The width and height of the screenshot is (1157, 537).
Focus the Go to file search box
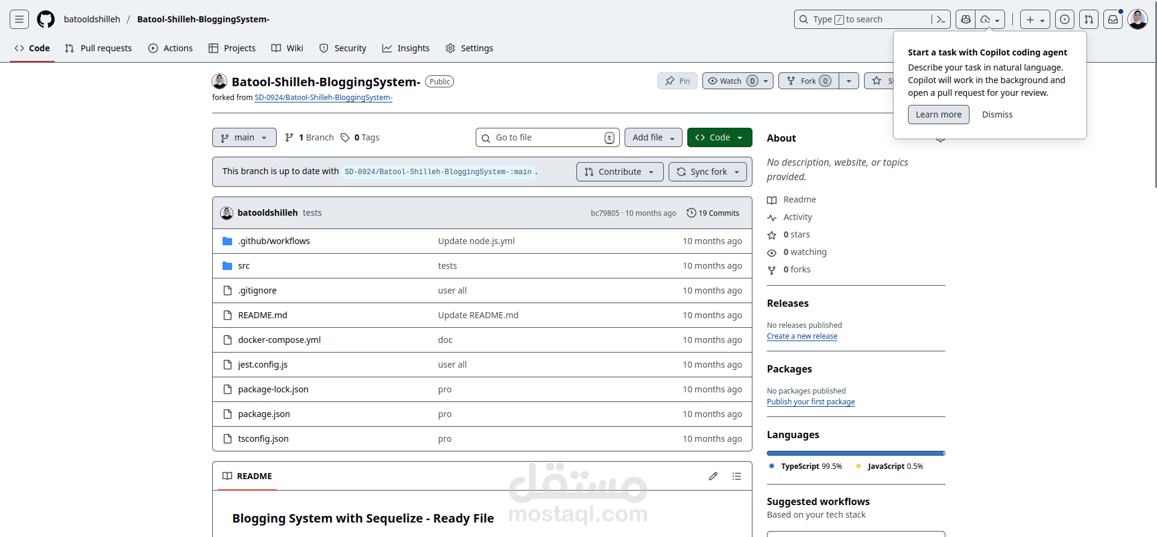pos(547,137)
